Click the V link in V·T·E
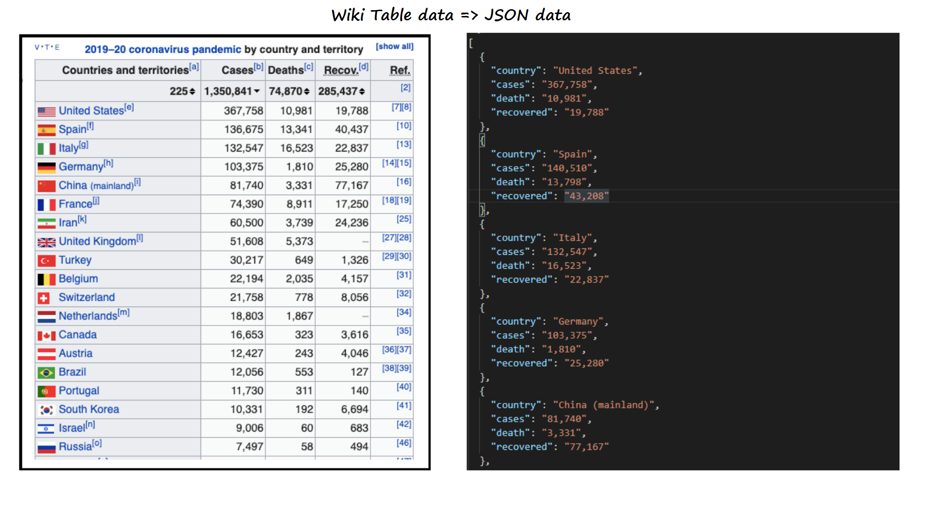The height and width of the screenshot is (523, 930). tap(37, 47)
